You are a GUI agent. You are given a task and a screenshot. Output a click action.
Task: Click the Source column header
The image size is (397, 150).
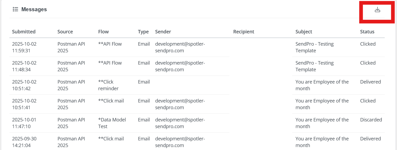[65, 32]
